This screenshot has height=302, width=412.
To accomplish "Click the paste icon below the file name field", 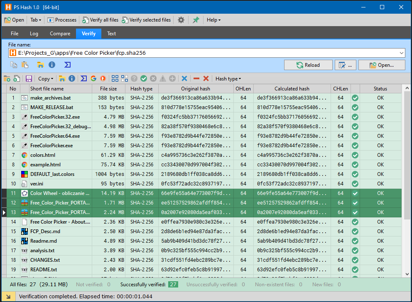I will [x=25, y=65].
